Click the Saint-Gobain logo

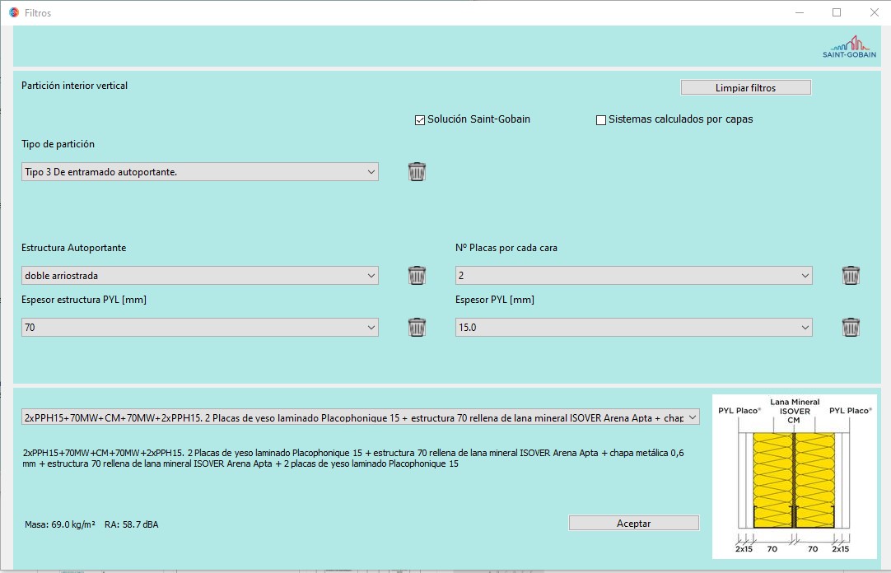point(849,47)
